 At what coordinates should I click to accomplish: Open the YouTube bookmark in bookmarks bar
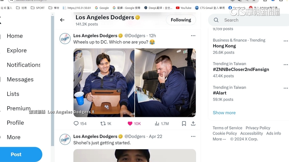point(184,8)
